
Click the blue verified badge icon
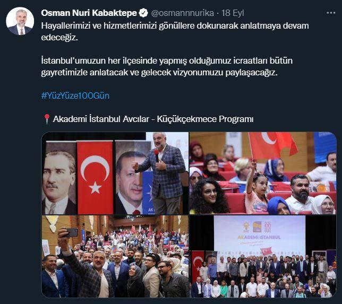tap(143, 13)
